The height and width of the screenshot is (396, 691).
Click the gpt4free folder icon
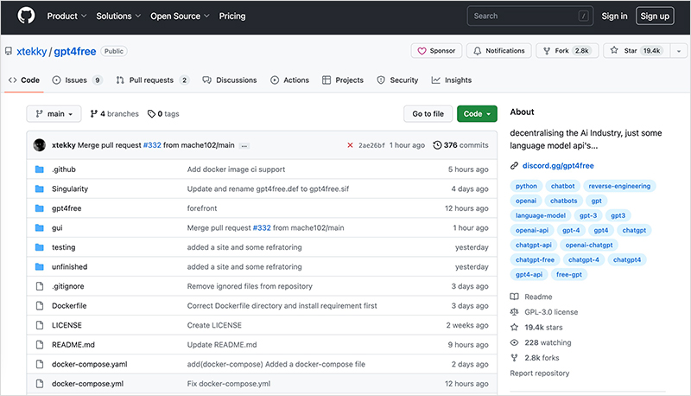pyautogui.click(x=39, y=208)
